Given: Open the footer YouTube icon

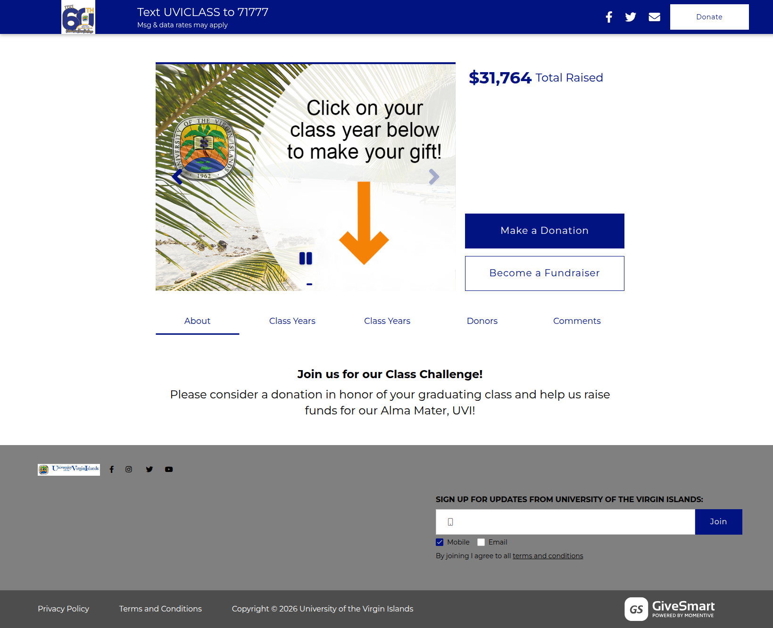Looking at the screenshot, I should (x=169, y=469).
